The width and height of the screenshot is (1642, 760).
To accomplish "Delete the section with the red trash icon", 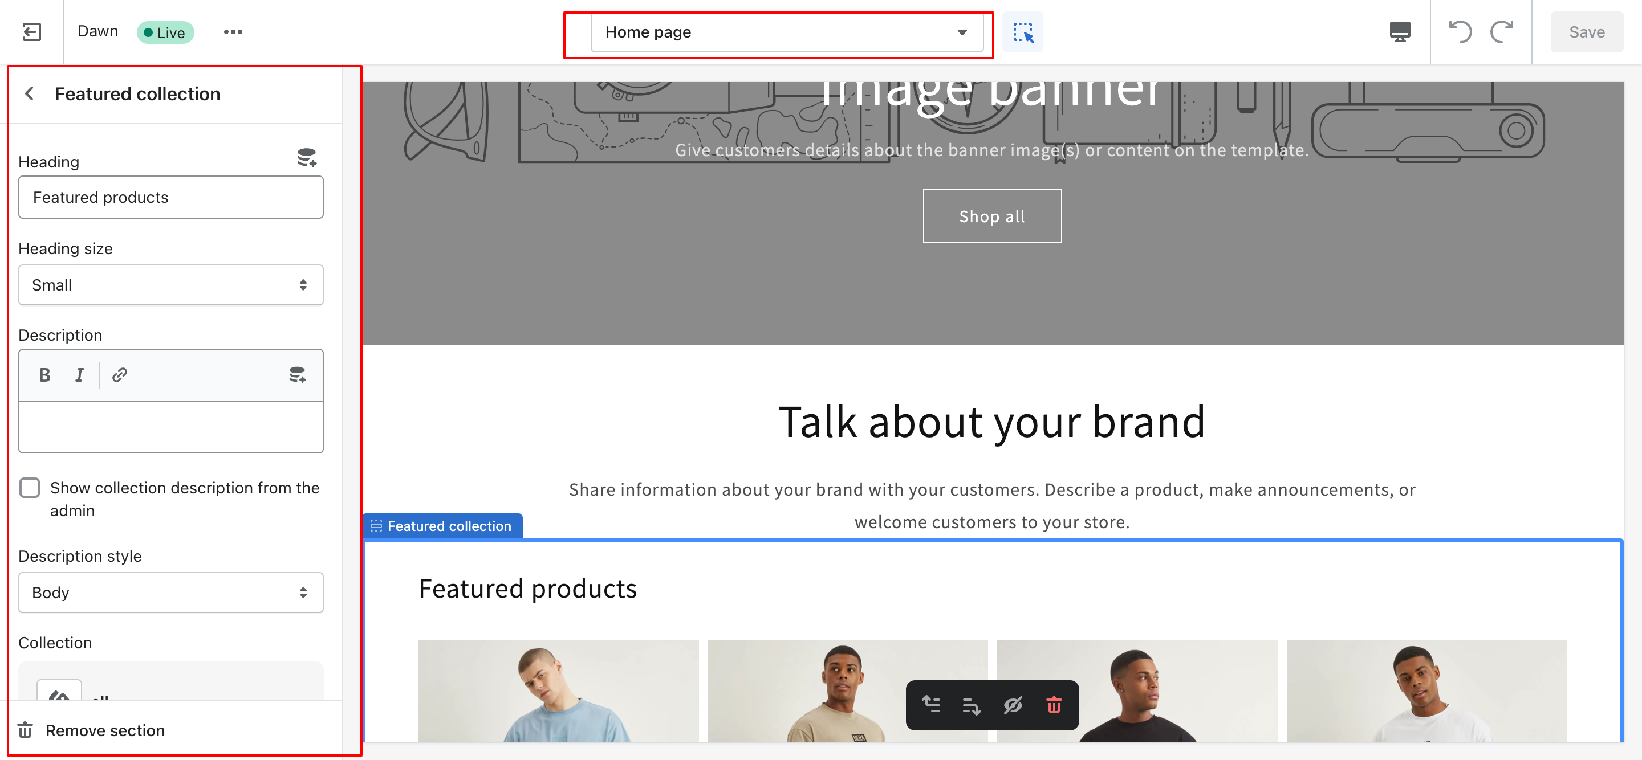I will click(1054, 705).
